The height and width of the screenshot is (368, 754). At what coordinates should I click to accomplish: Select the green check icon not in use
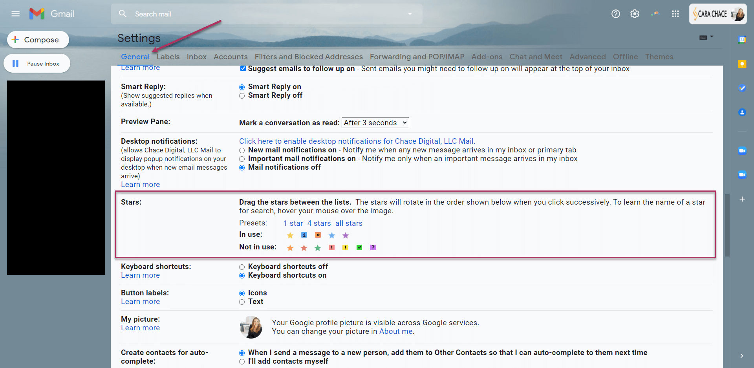(359, 247)
